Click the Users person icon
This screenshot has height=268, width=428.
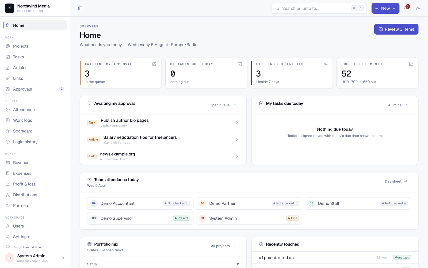pos(8,226)
